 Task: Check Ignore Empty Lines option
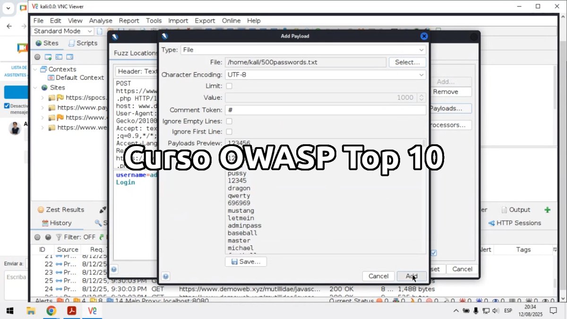(x=229, y=121)
